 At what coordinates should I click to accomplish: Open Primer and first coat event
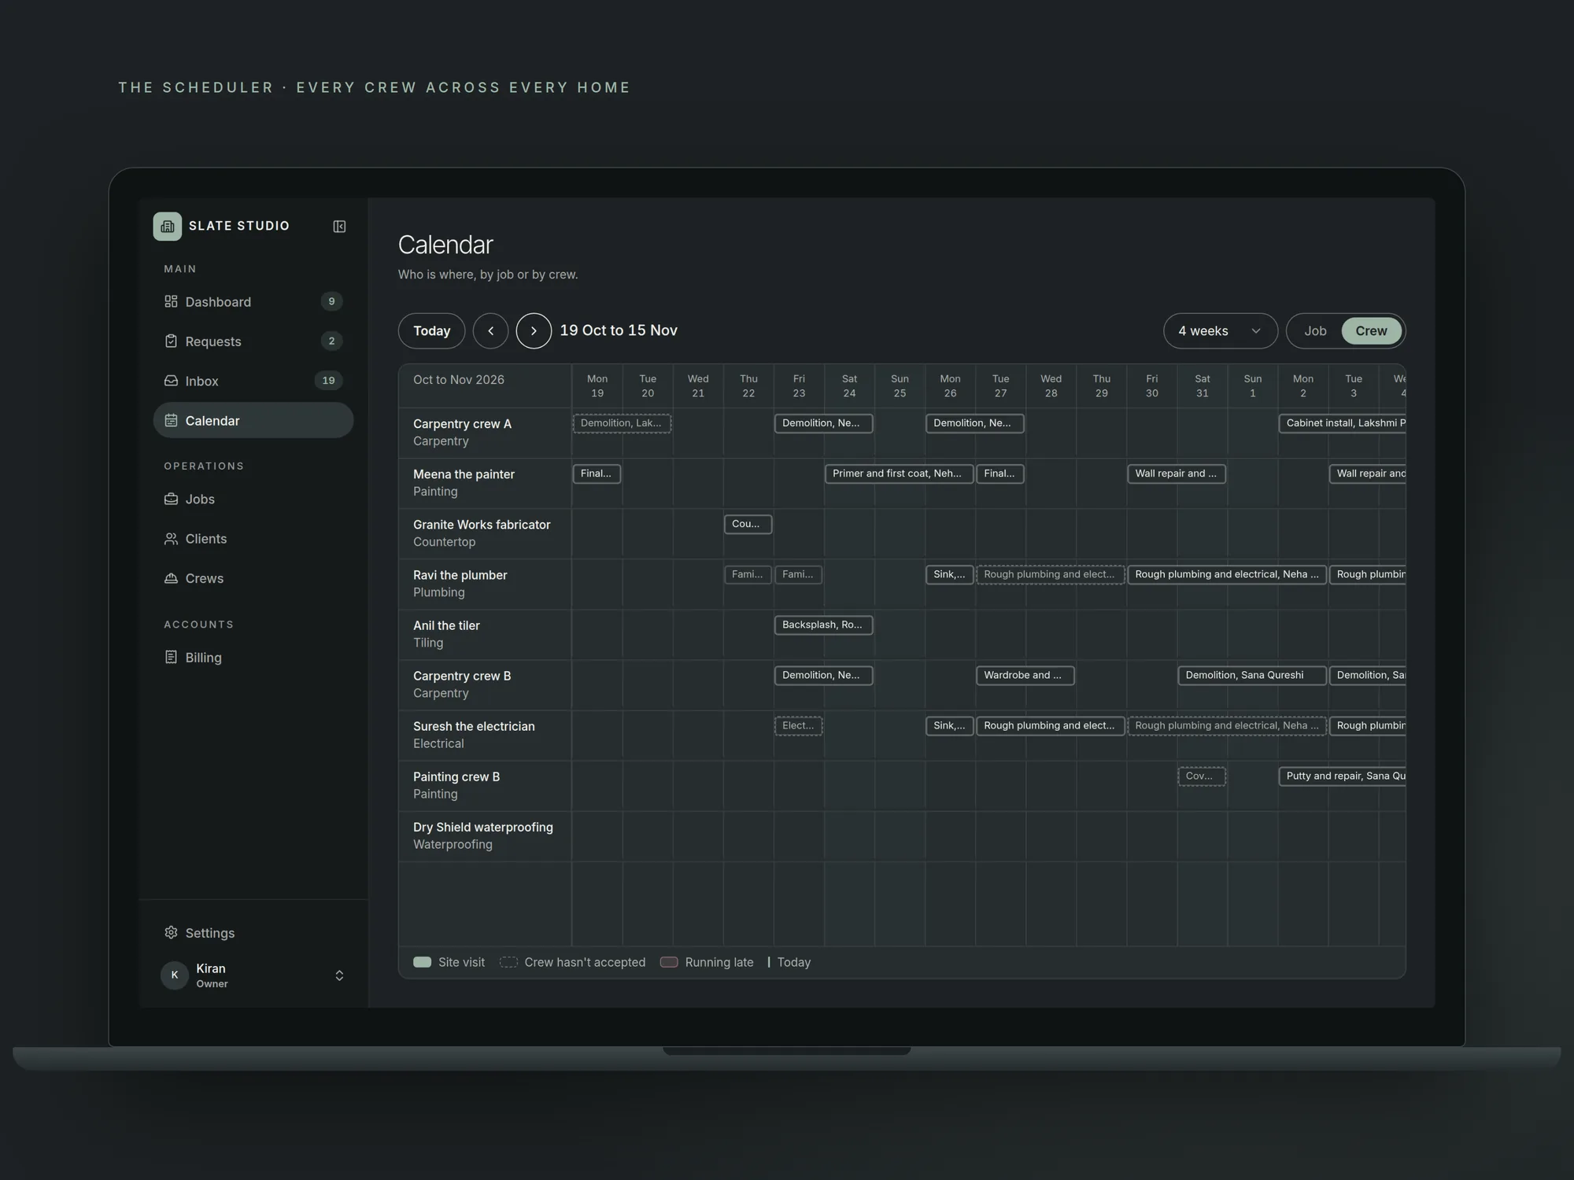coord(899,474)
